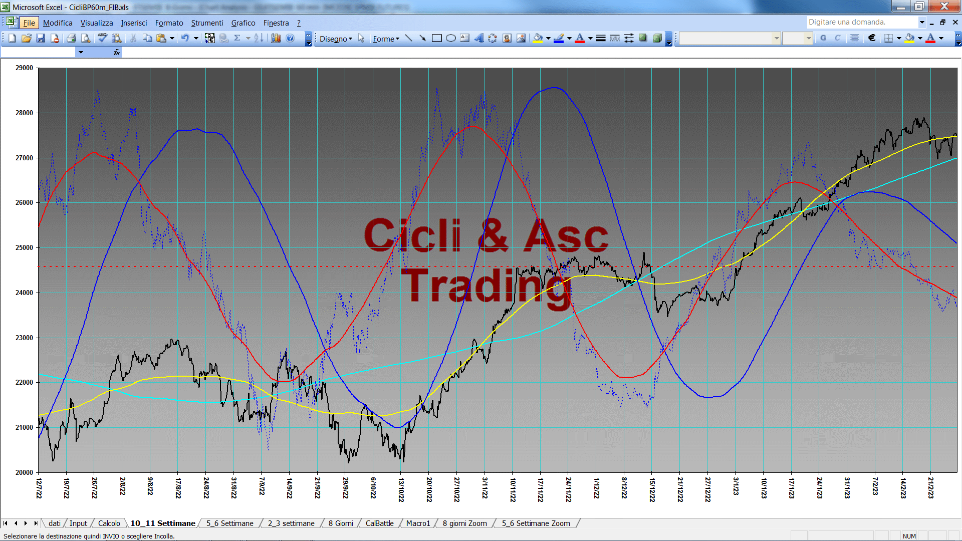Open the font size combo box
The width and height of the screenshot is (962, 541).
pyautogui.click(x=797, y=38)
